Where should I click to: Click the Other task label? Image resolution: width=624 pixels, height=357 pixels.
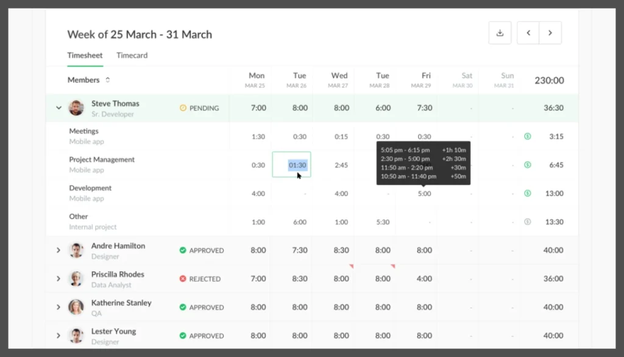tap(79, 217)
